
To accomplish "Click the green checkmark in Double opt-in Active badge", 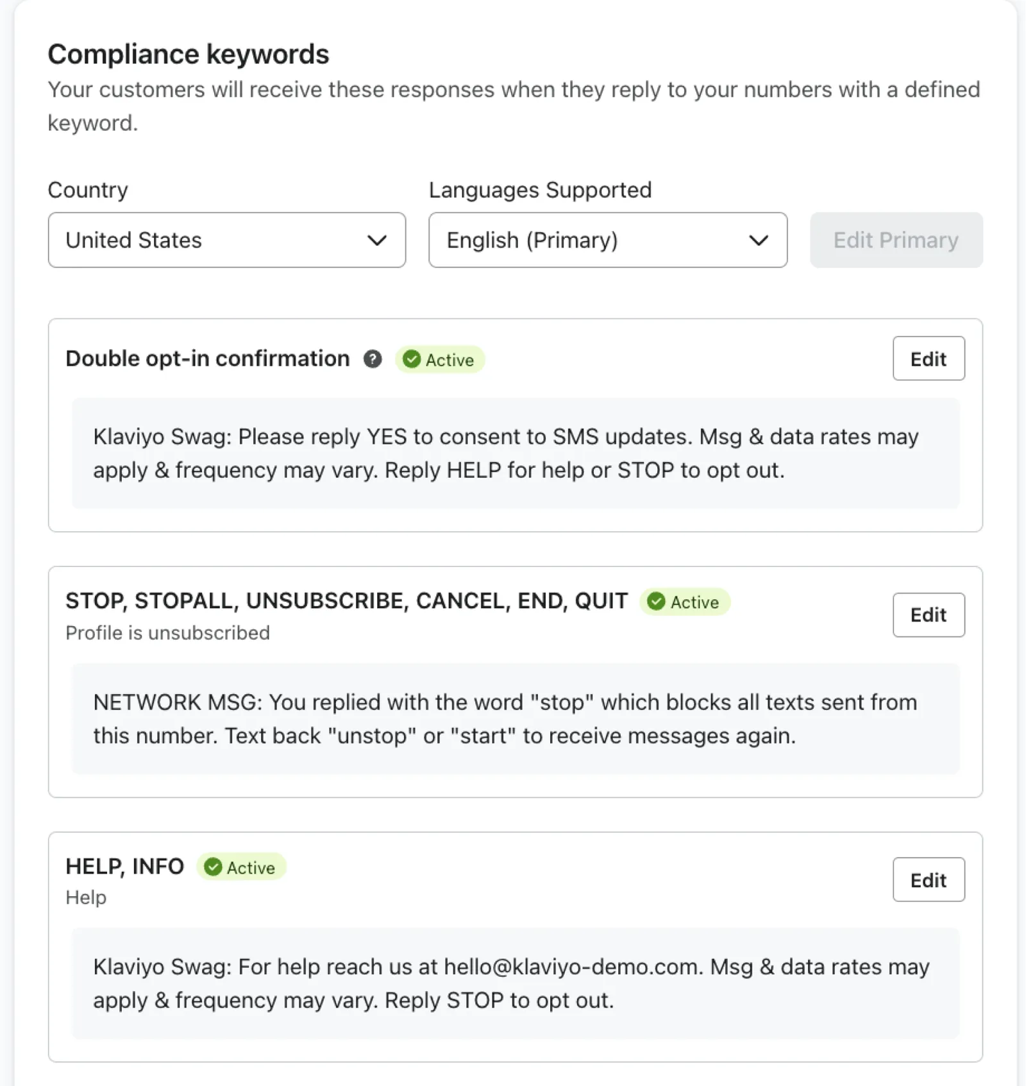I will coord(412,359).
